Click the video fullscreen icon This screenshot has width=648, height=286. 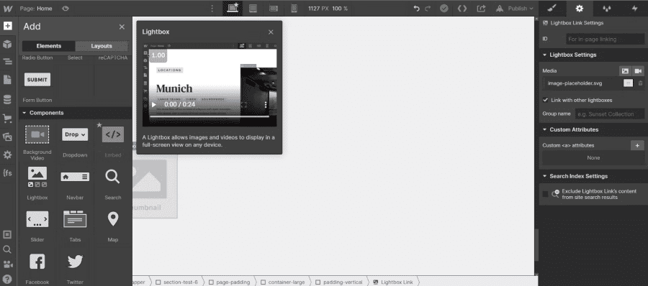[244, 105]
